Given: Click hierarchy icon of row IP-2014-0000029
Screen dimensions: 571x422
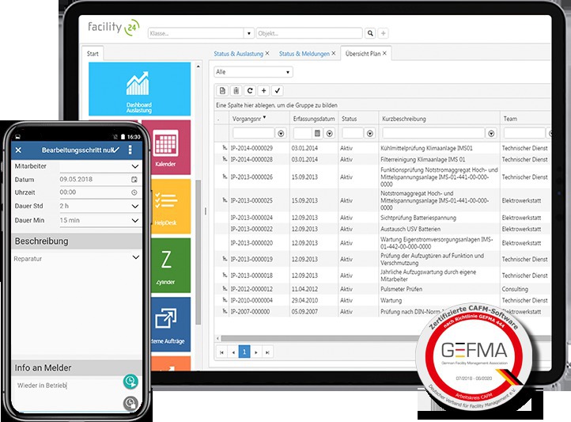Looking at the screenshot, I should point(225,147).
